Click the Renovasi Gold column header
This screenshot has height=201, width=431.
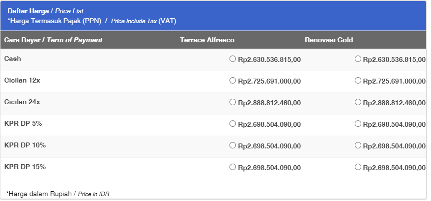329,40
